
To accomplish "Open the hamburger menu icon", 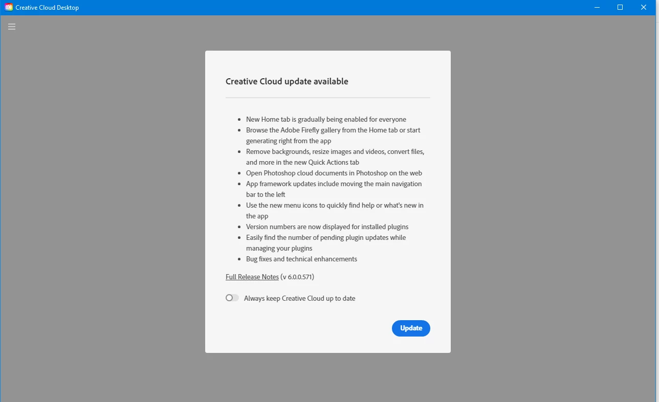I will point(12,27).
